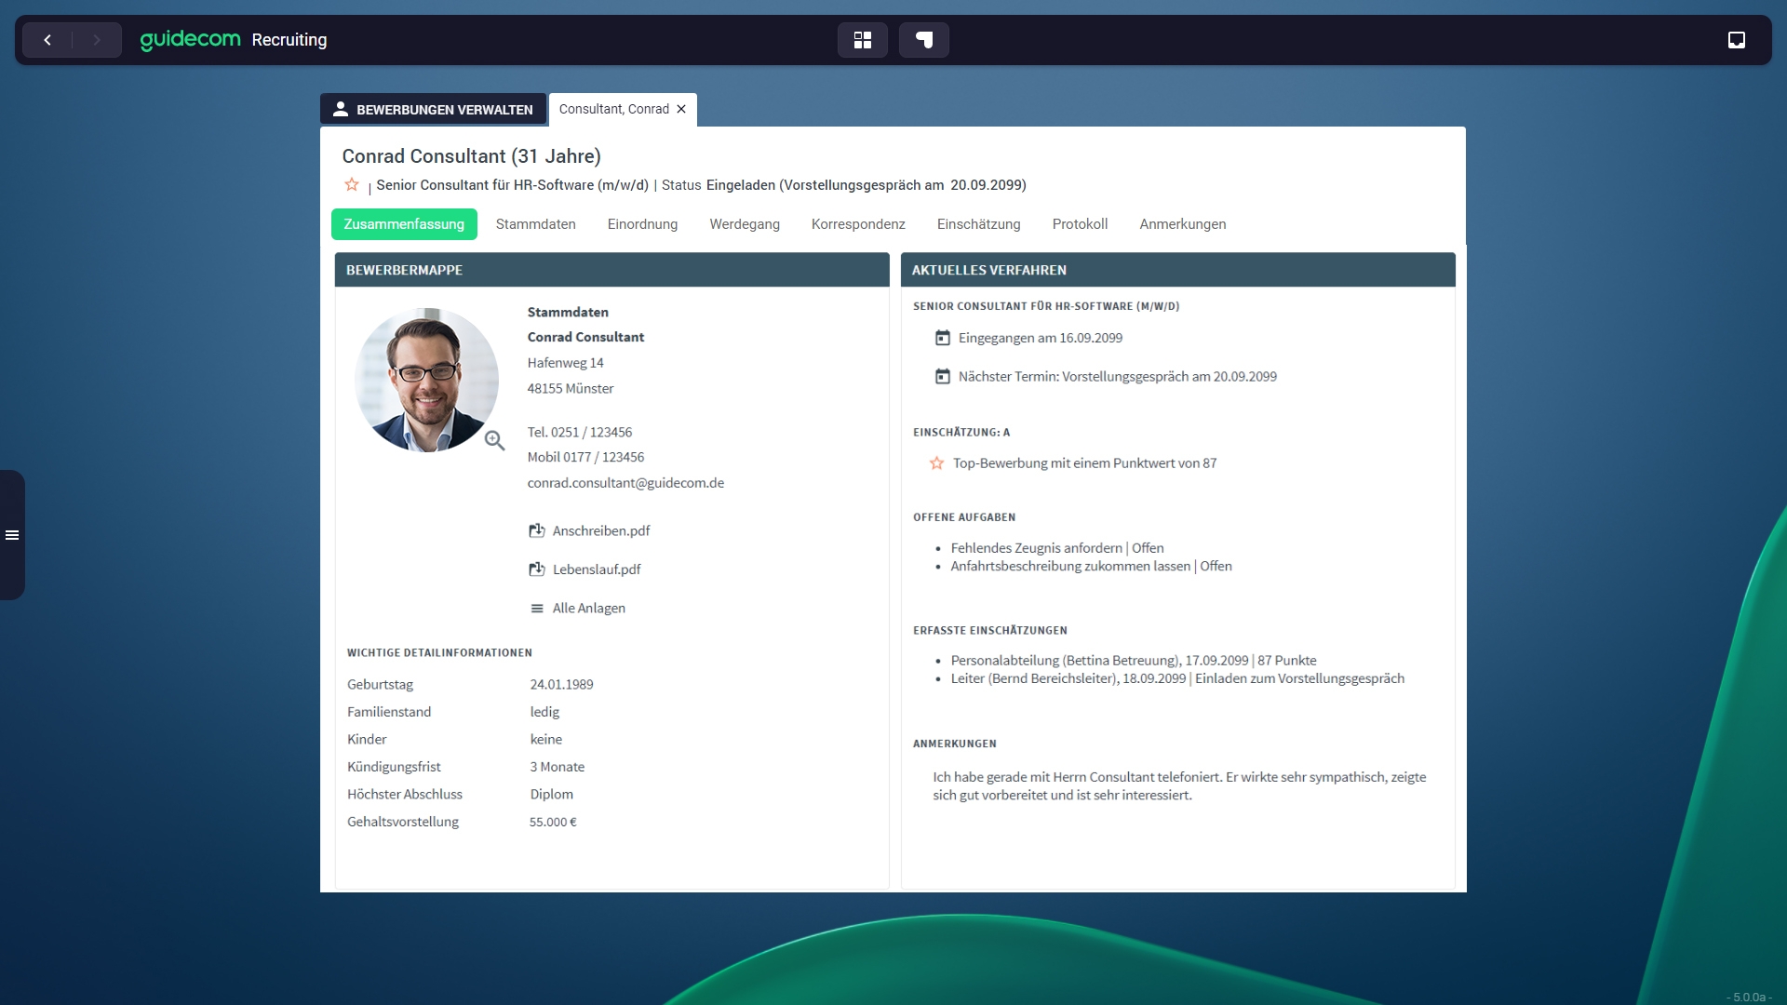Select the Zusammenfassung button
This screenshot has height=1005, width=1787.
click(404, 224)
